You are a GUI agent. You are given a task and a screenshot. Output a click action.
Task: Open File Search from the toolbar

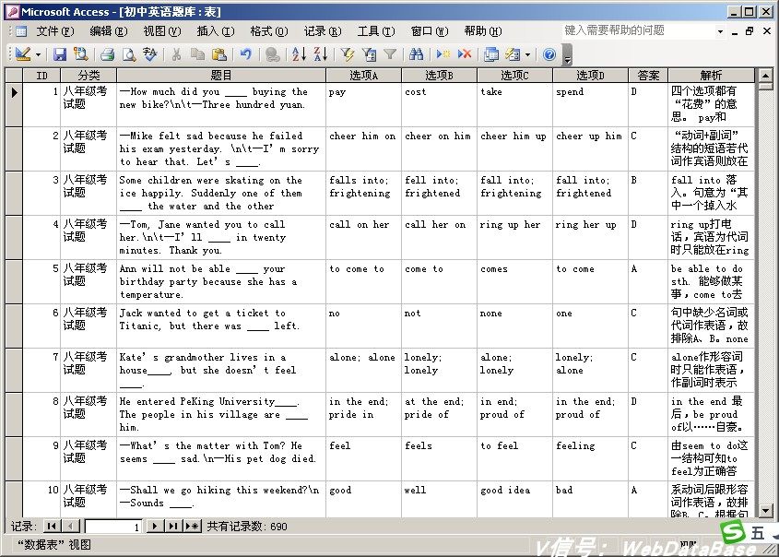coord(81,54)
